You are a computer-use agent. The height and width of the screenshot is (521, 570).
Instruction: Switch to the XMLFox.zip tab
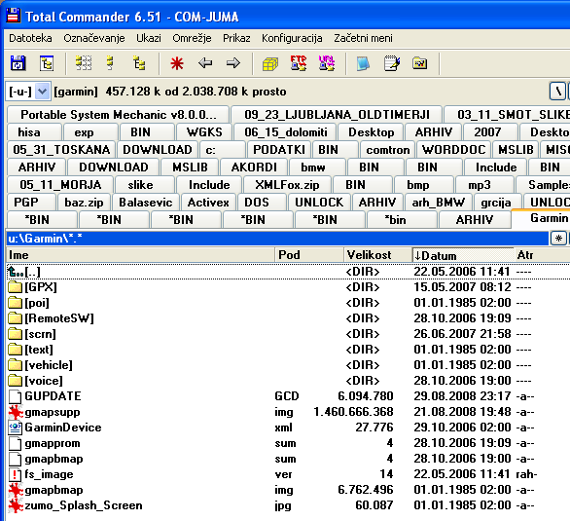point(287,185)
